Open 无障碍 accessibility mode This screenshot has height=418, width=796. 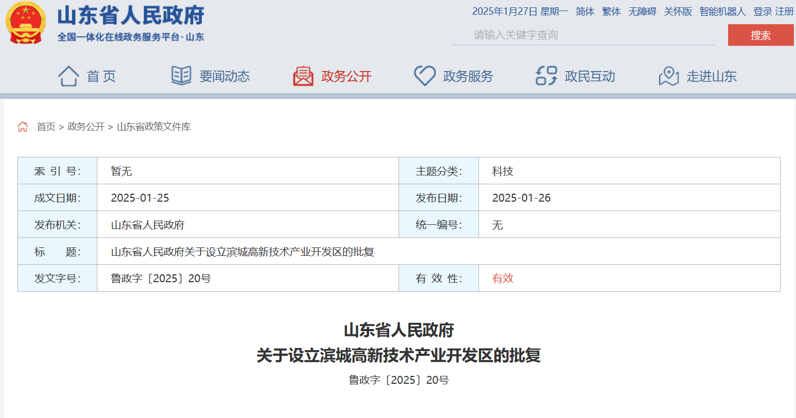pos(642,11)
